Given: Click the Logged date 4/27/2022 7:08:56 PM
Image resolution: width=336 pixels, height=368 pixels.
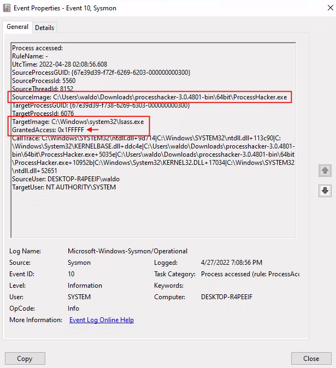Looking at the screenshot, I should click(232, 263).
